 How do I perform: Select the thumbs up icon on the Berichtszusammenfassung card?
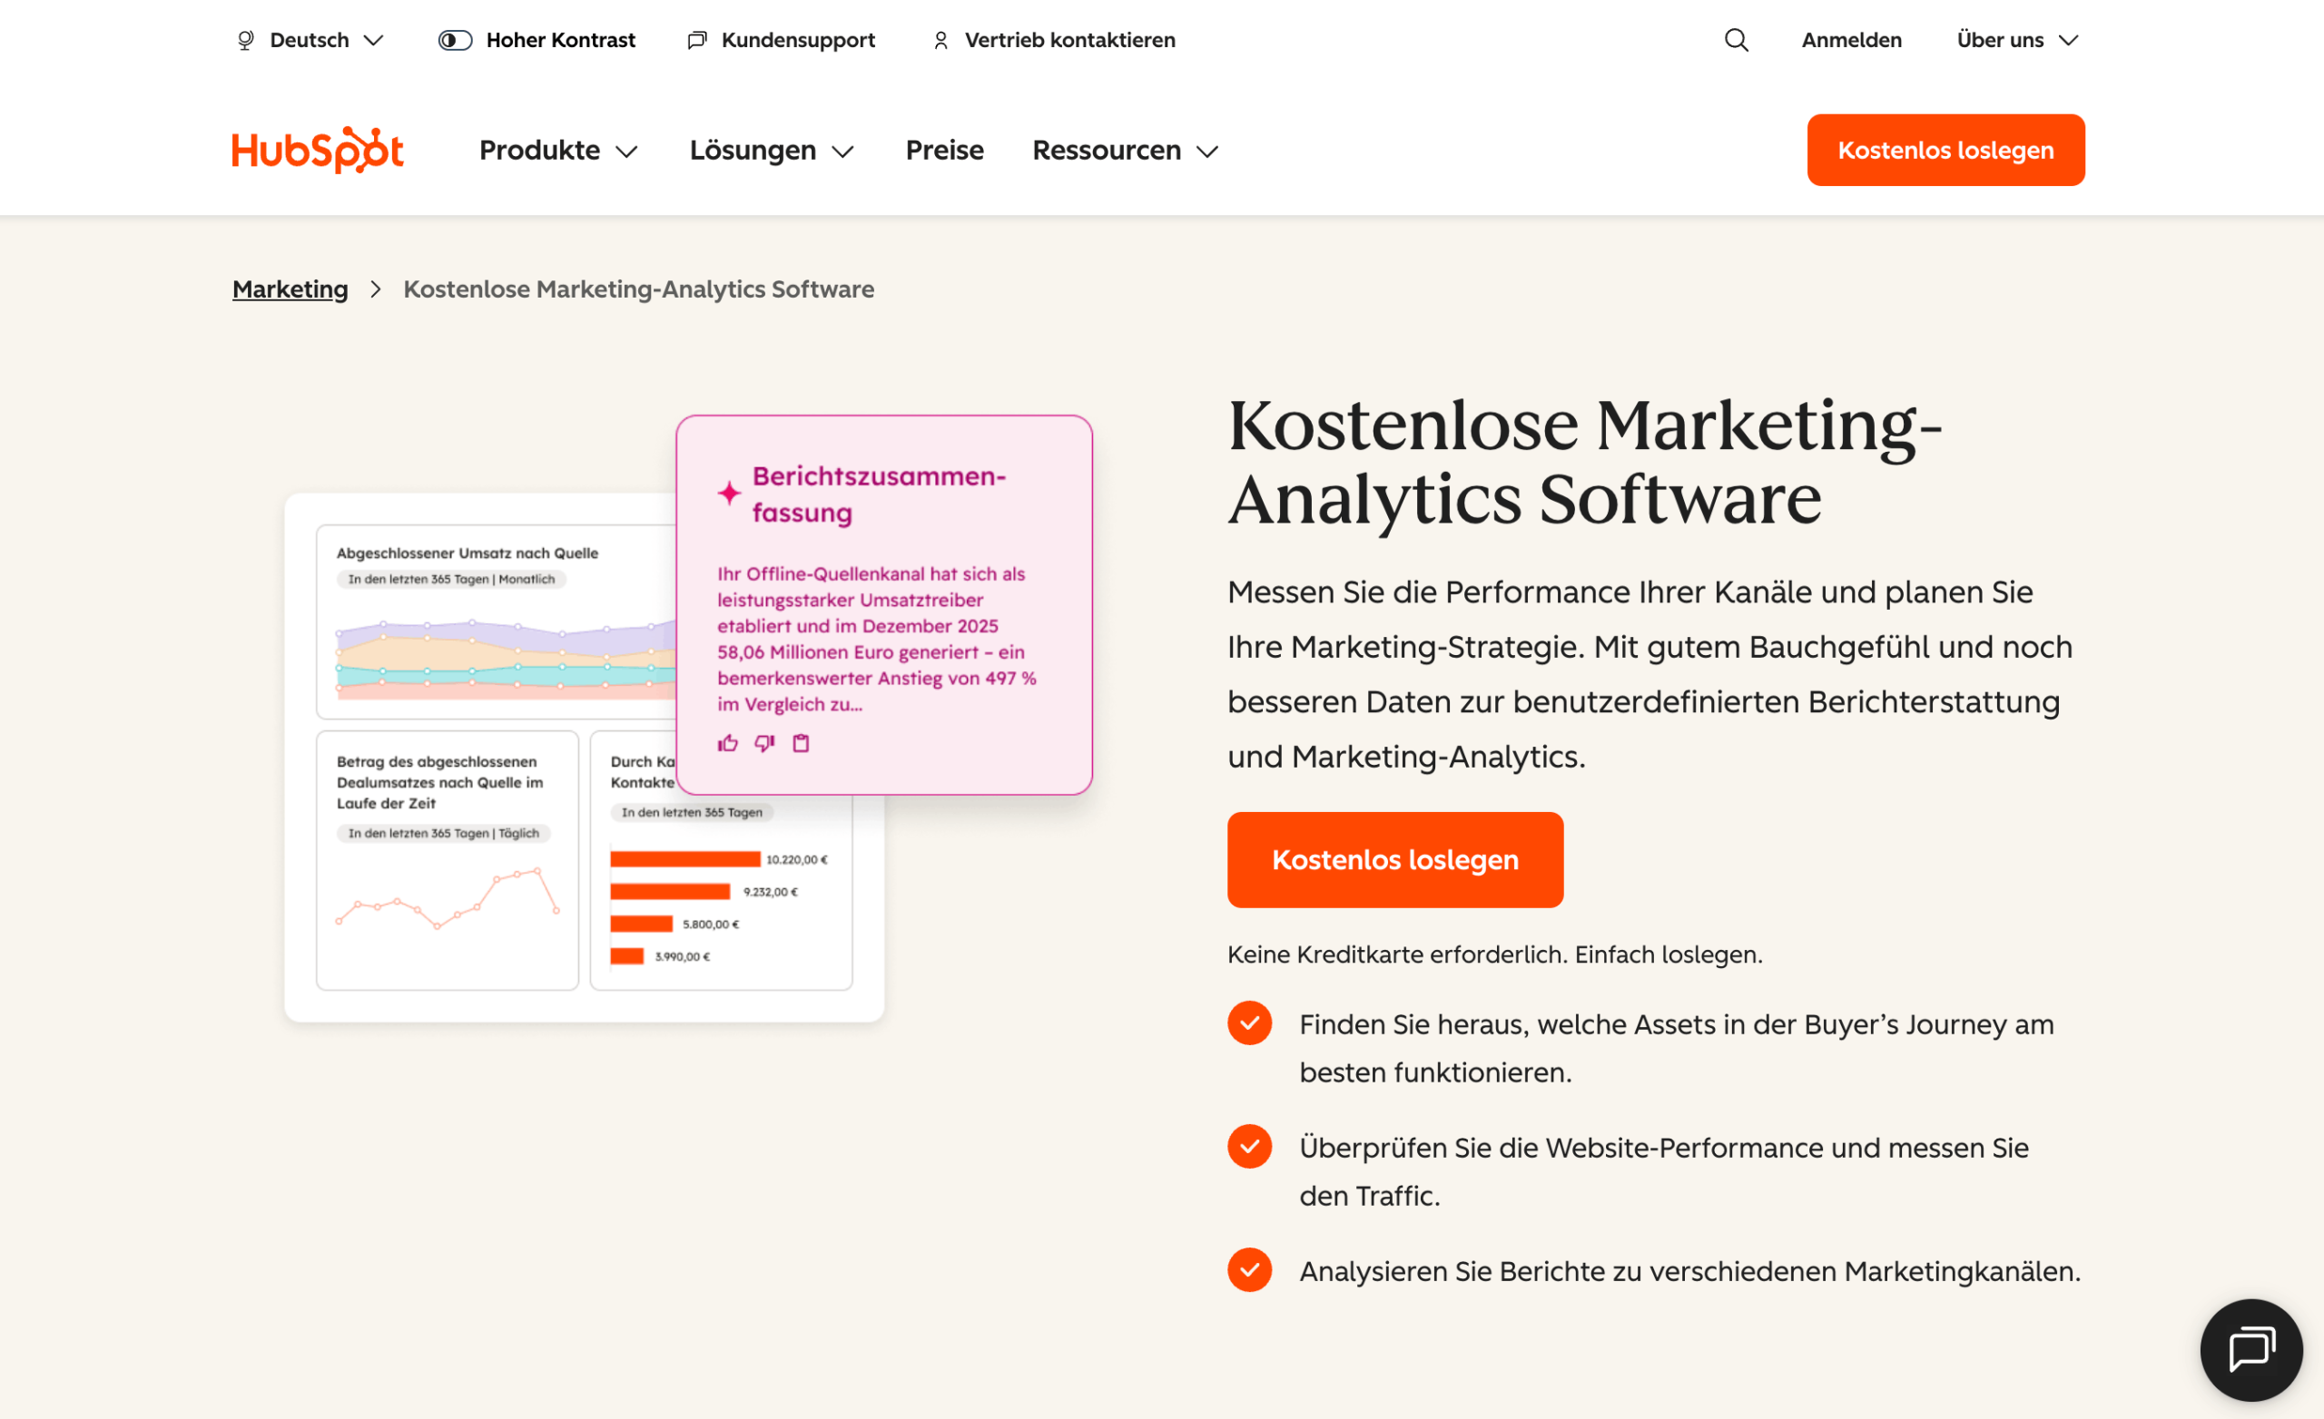click(727, 743)
